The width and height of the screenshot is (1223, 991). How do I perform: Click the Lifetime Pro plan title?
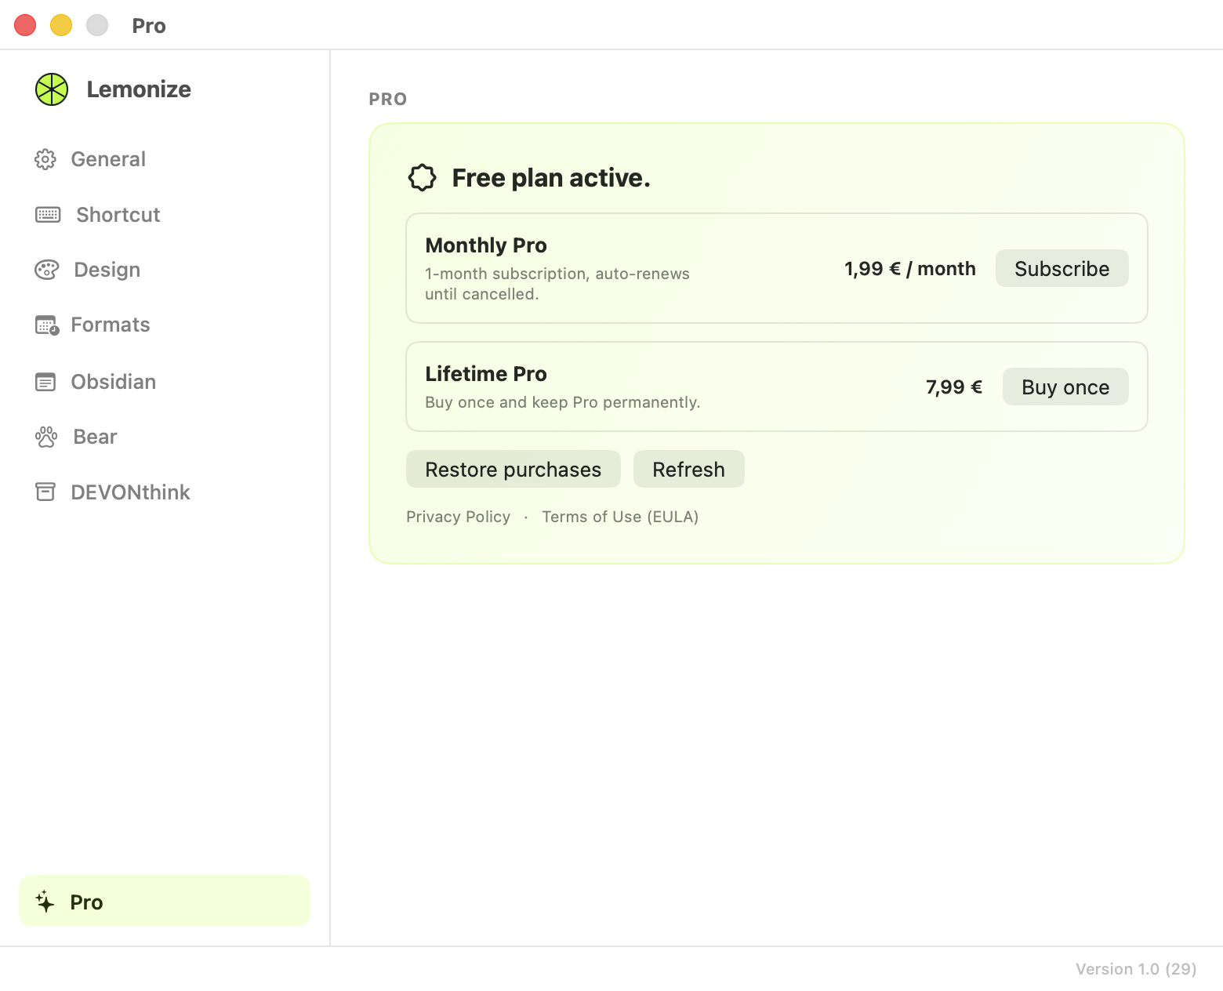486,374
